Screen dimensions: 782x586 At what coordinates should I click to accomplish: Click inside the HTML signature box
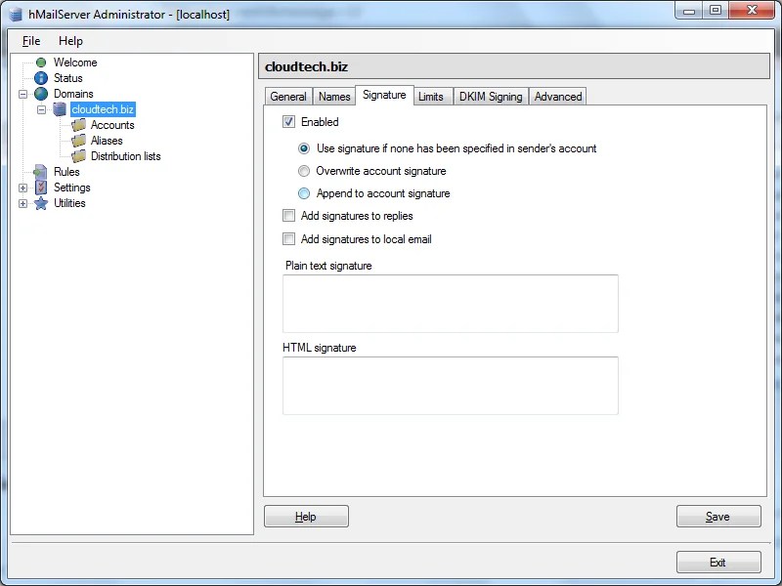tap(451, 386)
